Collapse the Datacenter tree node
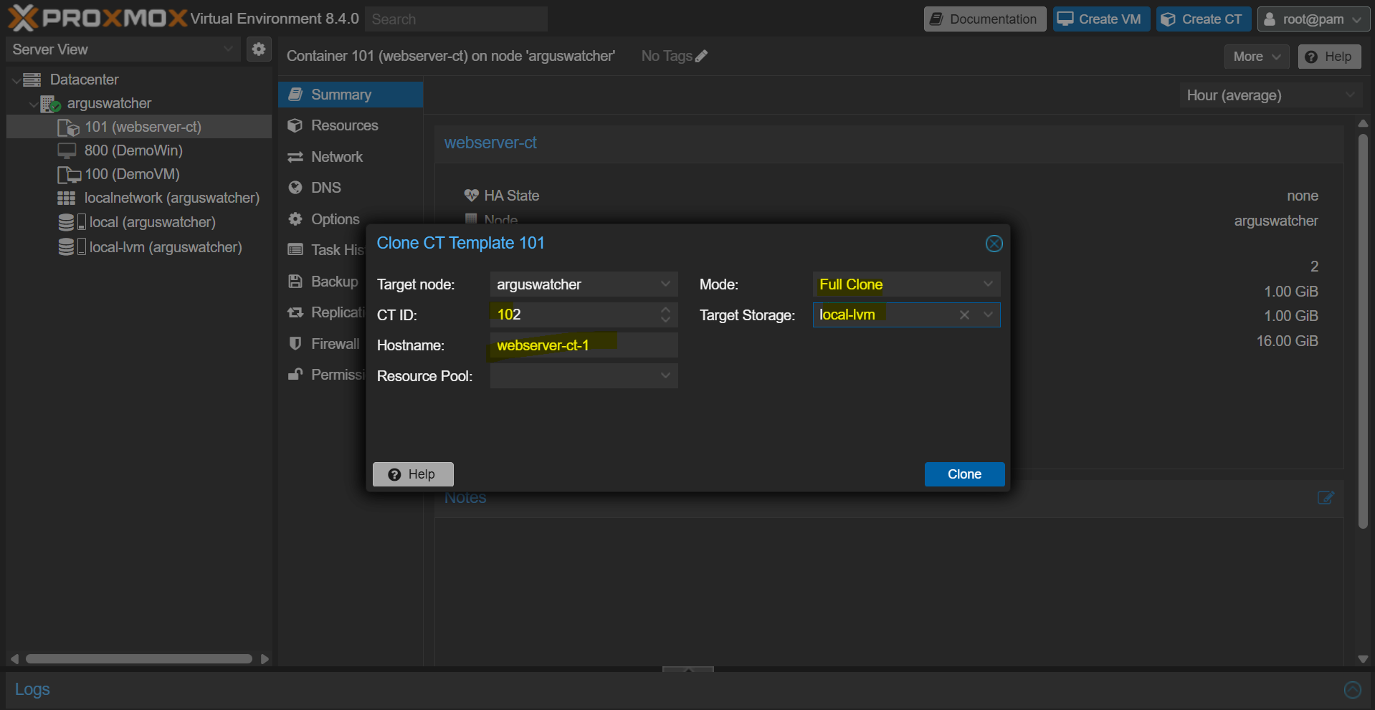Viewport: 1375px width, 710px height. [16, 80]
